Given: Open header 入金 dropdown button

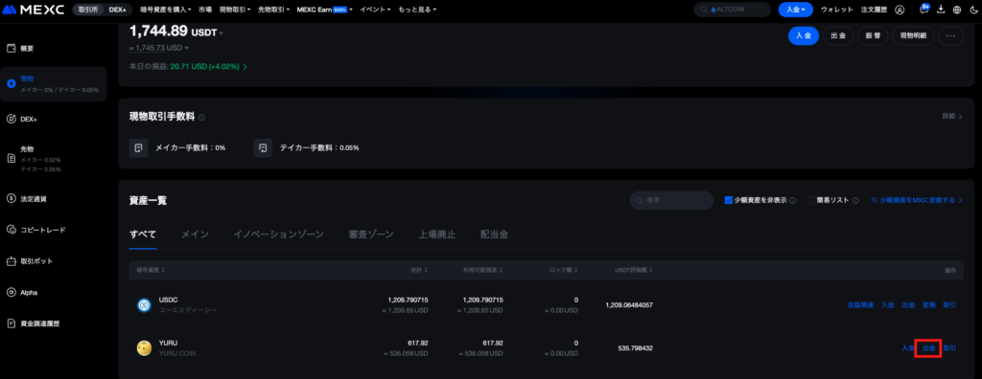Looking at the screenshot, I should pyautogui.click(x=795, y=10).
